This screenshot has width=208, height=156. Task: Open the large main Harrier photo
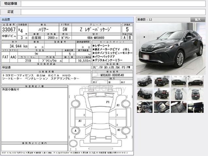171,49
